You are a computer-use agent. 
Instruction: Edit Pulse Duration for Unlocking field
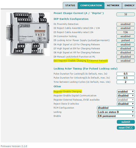[x=126, y=78]
